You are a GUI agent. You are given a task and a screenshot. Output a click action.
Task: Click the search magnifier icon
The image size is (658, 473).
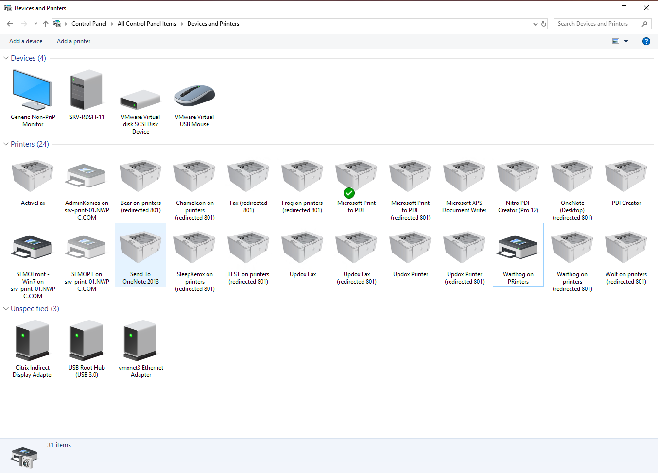pyautogui.click(x=645, y=24)
